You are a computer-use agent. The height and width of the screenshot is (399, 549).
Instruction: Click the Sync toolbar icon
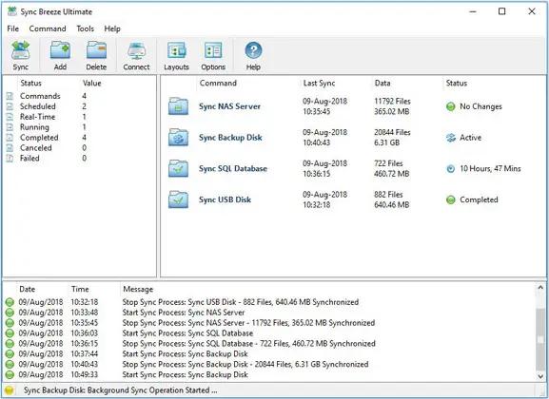(20, 50)
